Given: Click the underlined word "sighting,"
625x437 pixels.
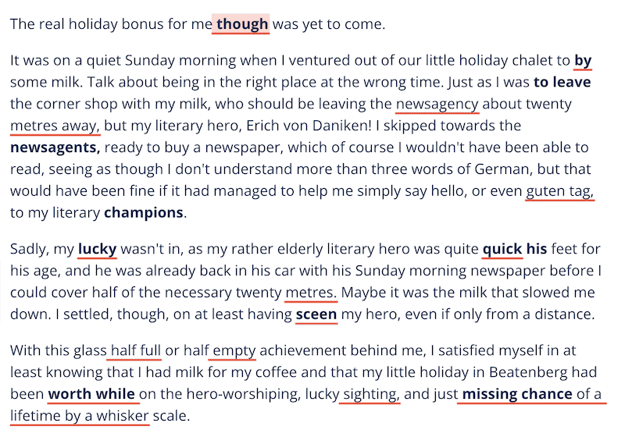Looking at the screenshot, I should click(x=371, y=394).
